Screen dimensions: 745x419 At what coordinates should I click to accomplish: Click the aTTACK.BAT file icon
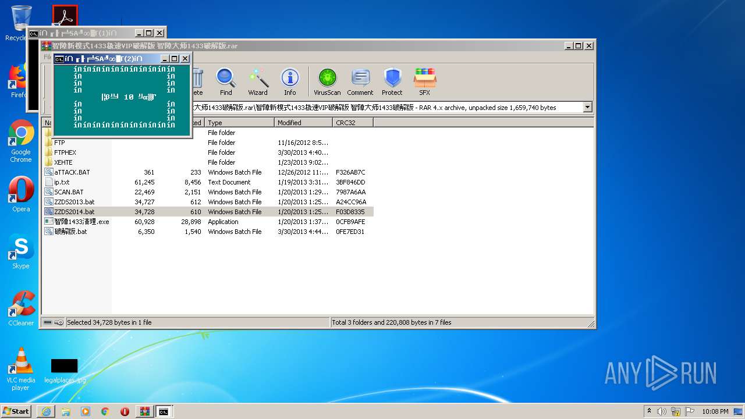coord(49,172)
